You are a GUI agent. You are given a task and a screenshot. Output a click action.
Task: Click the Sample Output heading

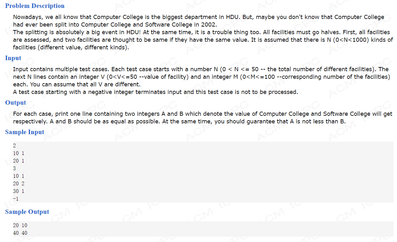point(27,212)
